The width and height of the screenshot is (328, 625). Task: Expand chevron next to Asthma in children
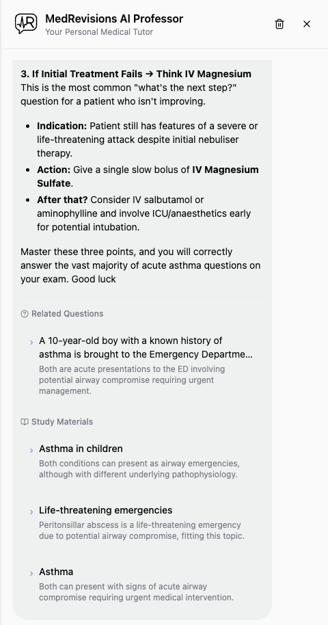[31, 451]
